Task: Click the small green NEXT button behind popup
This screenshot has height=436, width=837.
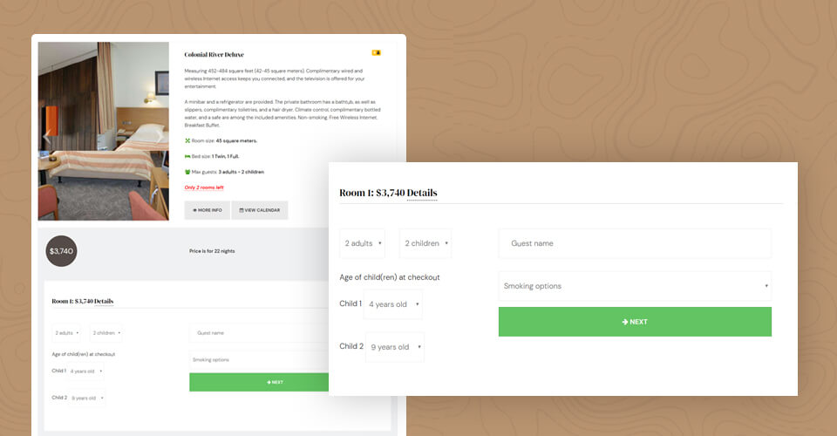Action: 259,382
